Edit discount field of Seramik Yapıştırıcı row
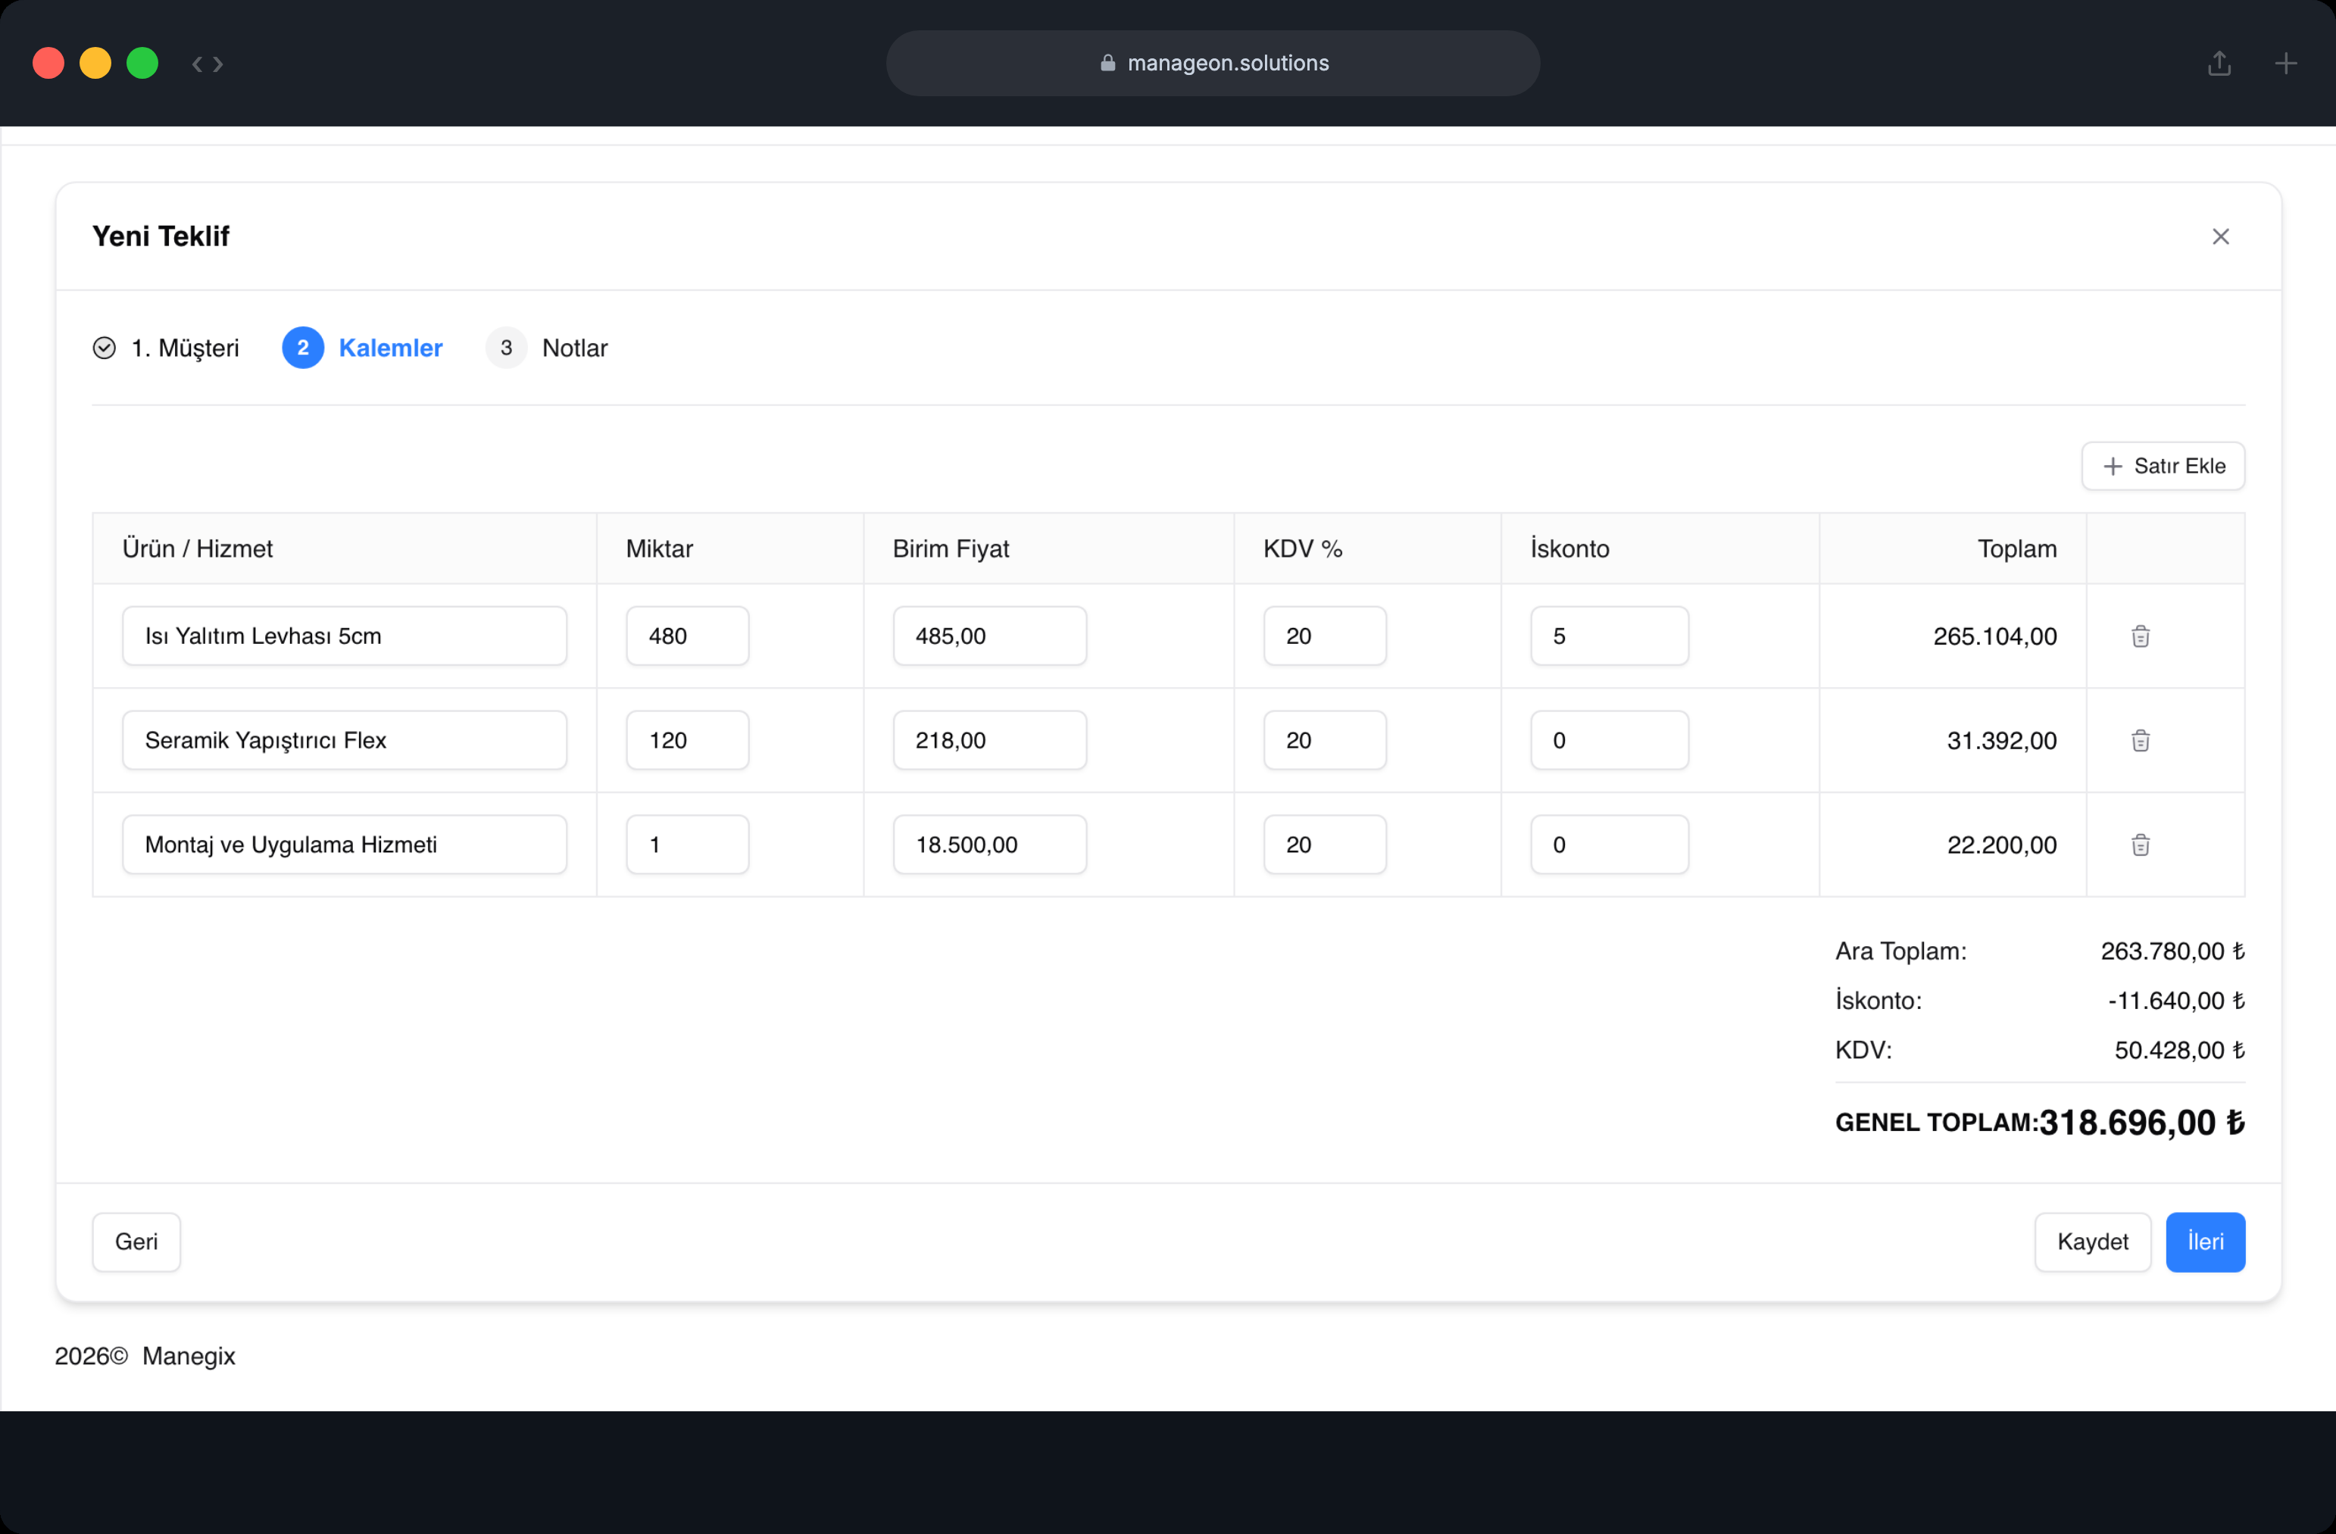The width and height of the screenshot is (2336, 1534). pos(1609,740)
